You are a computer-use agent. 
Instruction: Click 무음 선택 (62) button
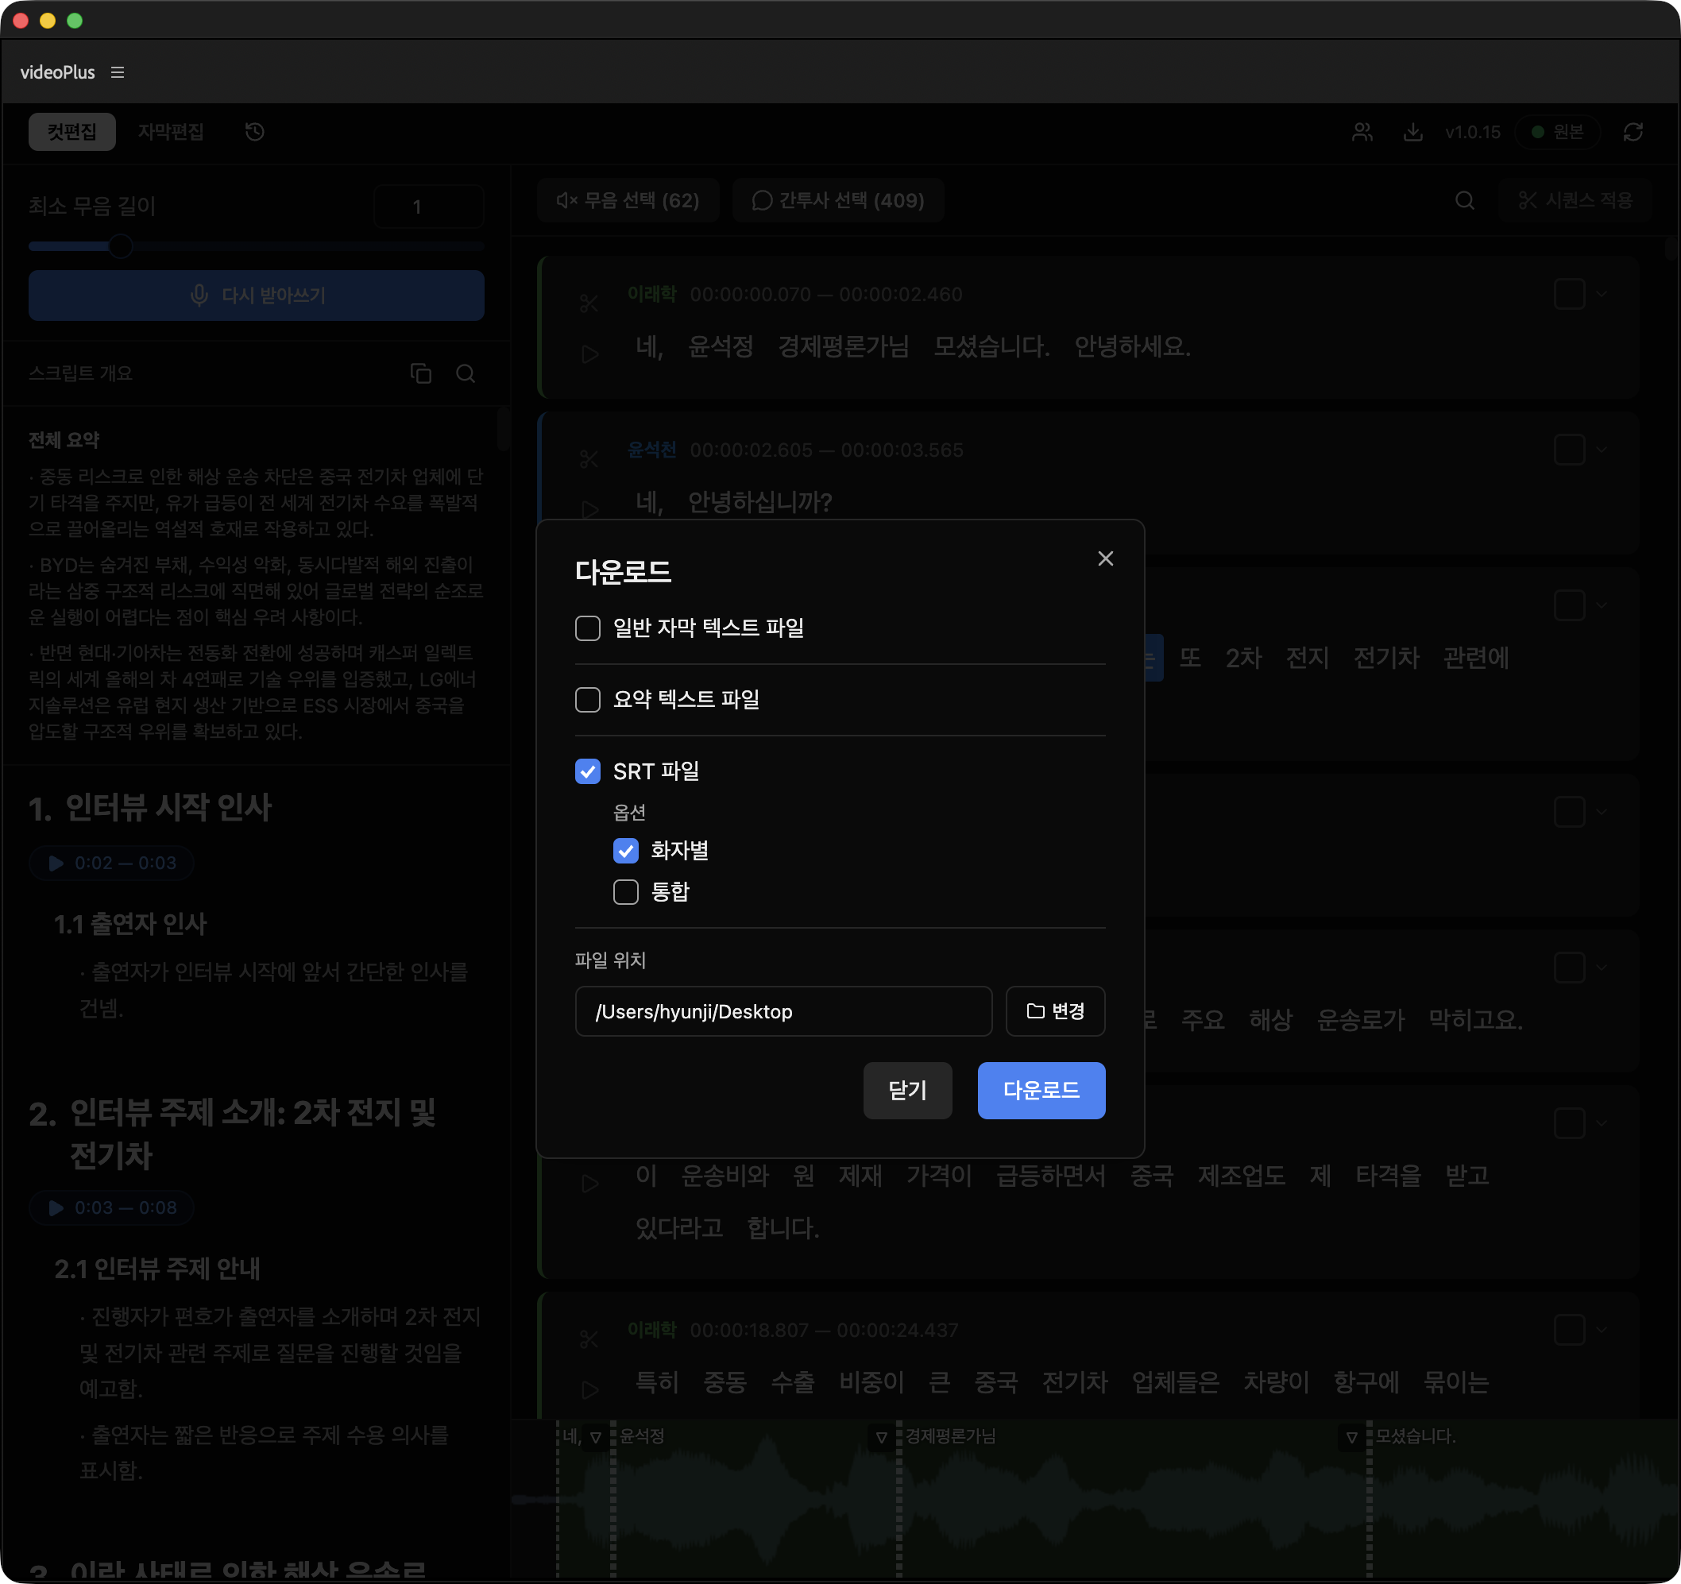(628, 200)
